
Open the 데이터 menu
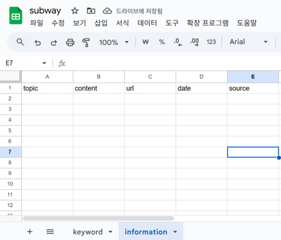147,23
